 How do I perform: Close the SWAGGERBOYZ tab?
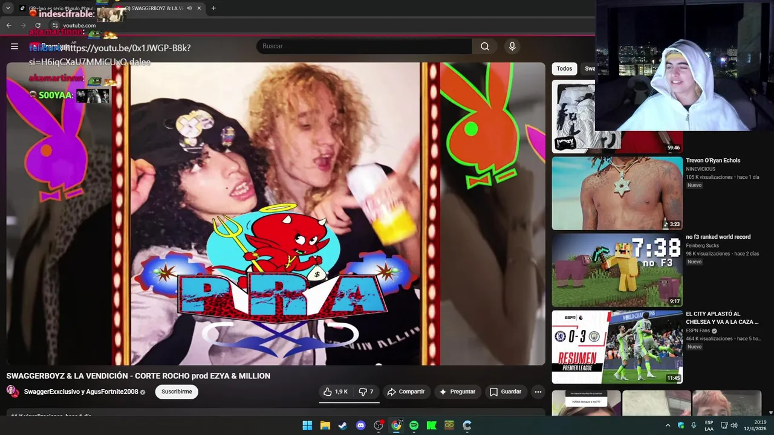tap(199, 8)
